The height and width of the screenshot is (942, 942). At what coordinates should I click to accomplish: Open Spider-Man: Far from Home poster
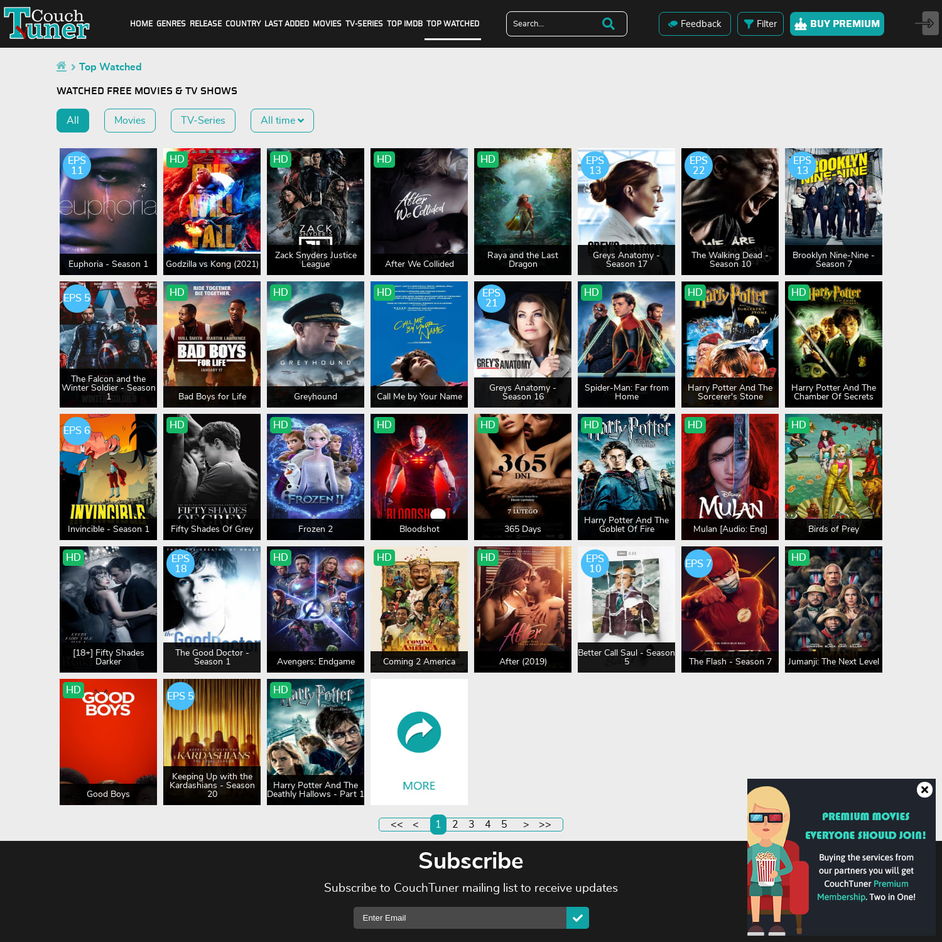tap(626, 344)
